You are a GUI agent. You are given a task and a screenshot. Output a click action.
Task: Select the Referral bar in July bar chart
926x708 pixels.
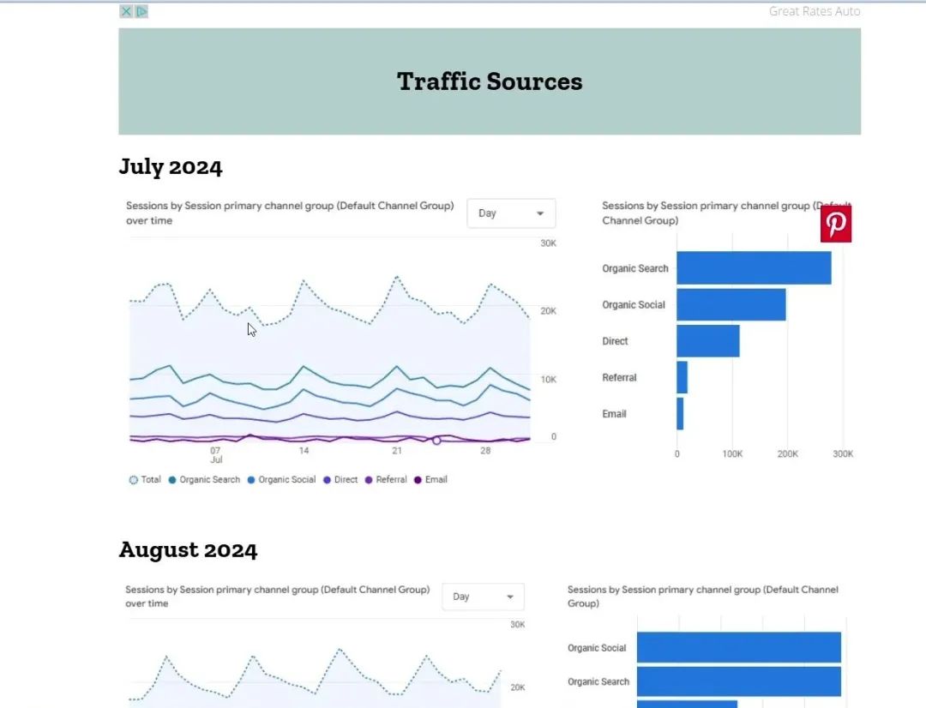tap(682, 377)
